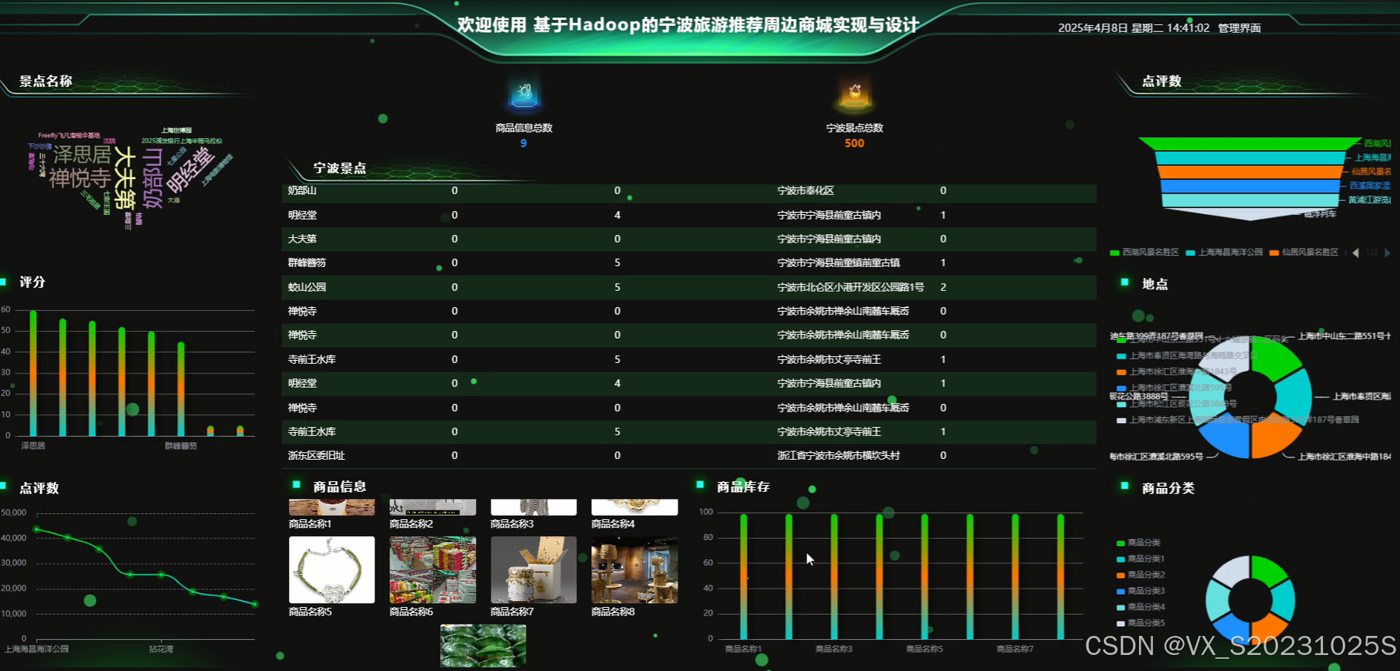This screenshot has height=671, width=1400.
Task: Toggle 商品分类4 legend entry
Action: [x=1141, y=607]
